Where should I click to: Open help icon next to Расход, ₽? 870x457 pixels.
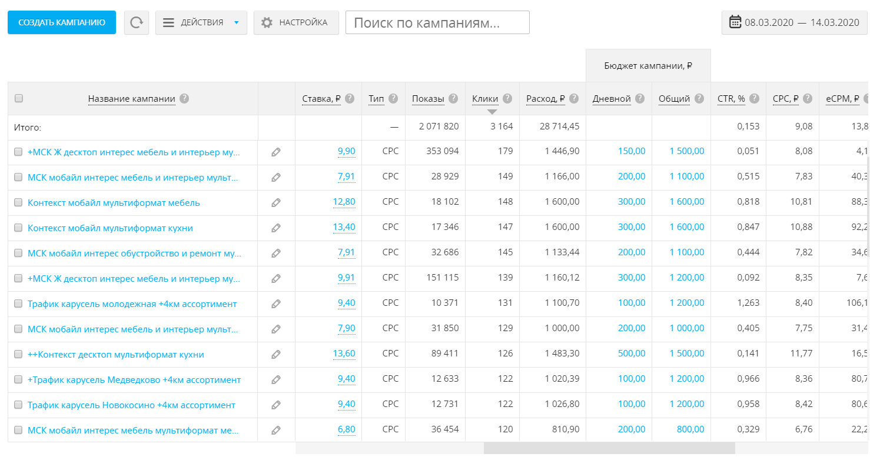574,98
